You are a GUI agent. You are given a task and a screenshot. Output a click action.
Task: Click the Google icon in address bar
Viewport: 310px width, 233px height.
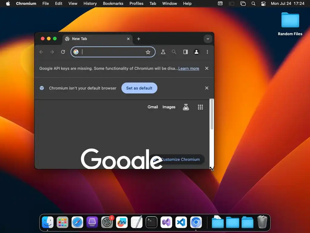(x=76, y=52)
